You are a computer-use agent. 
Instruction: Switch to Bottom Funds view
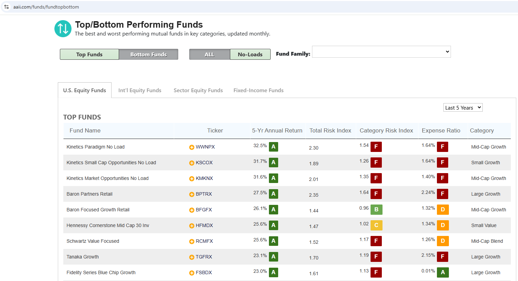click(x=148, y=54)
